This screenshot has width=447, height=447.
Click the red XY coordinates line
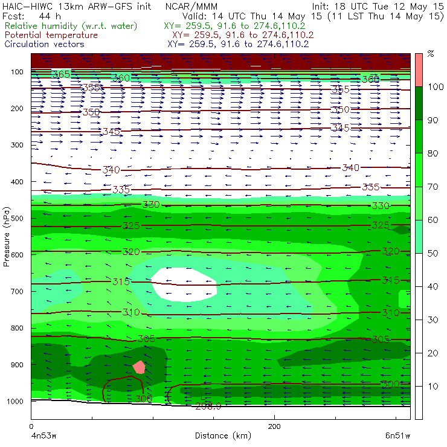[243, 35]
